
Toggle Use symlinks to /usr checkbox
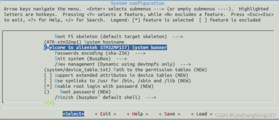(117, 81)
